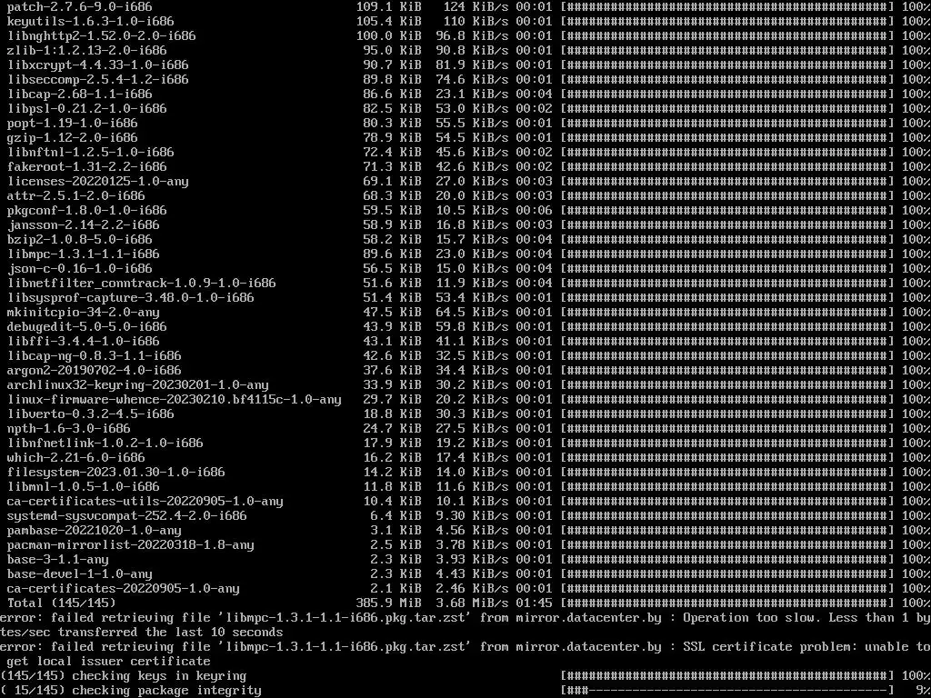The width and height of the screenshot is (931, 698).
Task: Select the Total (145/145) summary text
Action: pos(62,603)
